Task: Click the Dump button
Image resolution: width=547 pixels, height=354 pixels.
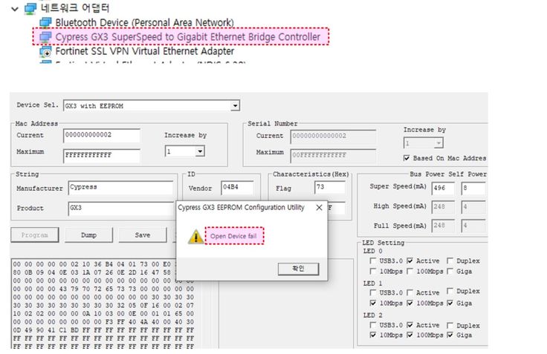Action: (x=88, y=235)
